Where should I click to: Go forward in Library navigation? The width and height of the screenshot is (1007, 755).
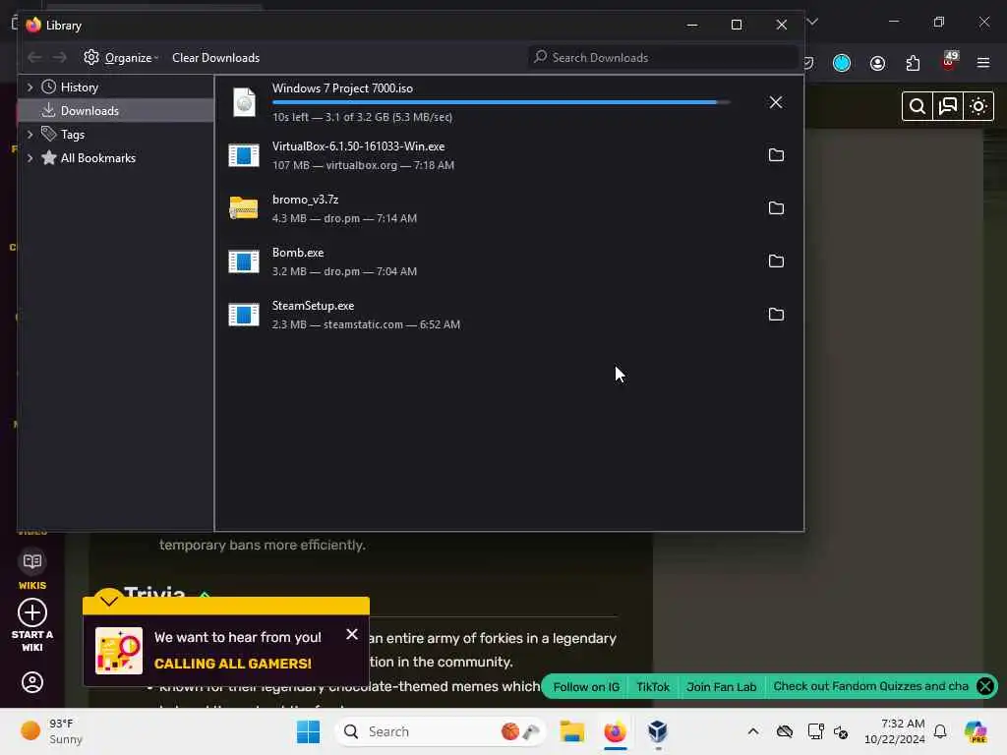point(60,58)
